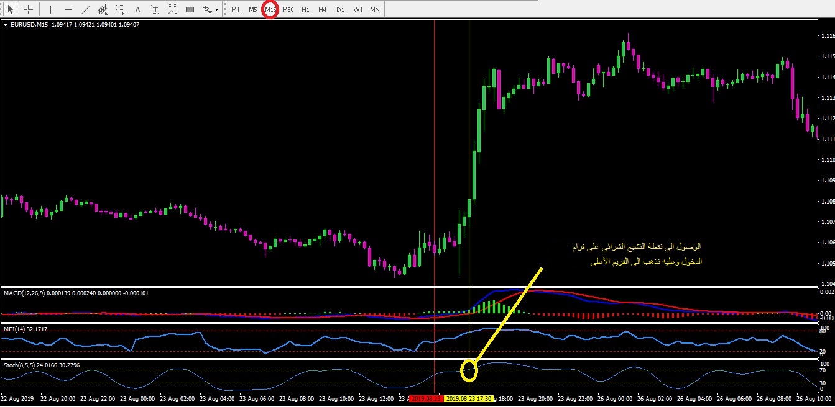
Task: Switch to the H1 timeframe
Action: pos(305,9)
